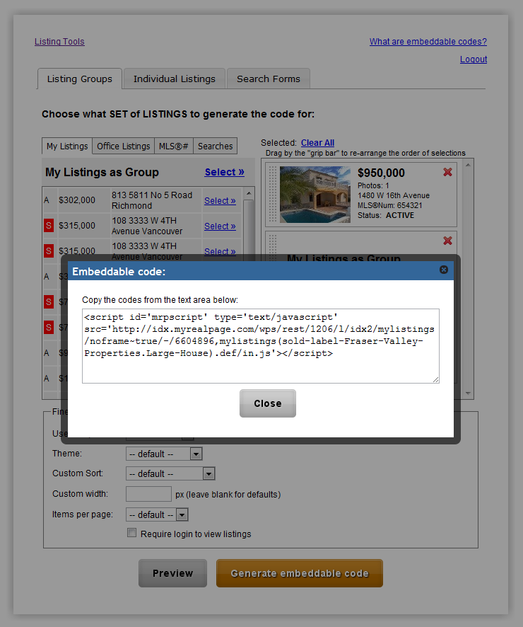Click the textarea resize grip corner
The width and height of the screenshot is (523, 627).
coord(435,379)
